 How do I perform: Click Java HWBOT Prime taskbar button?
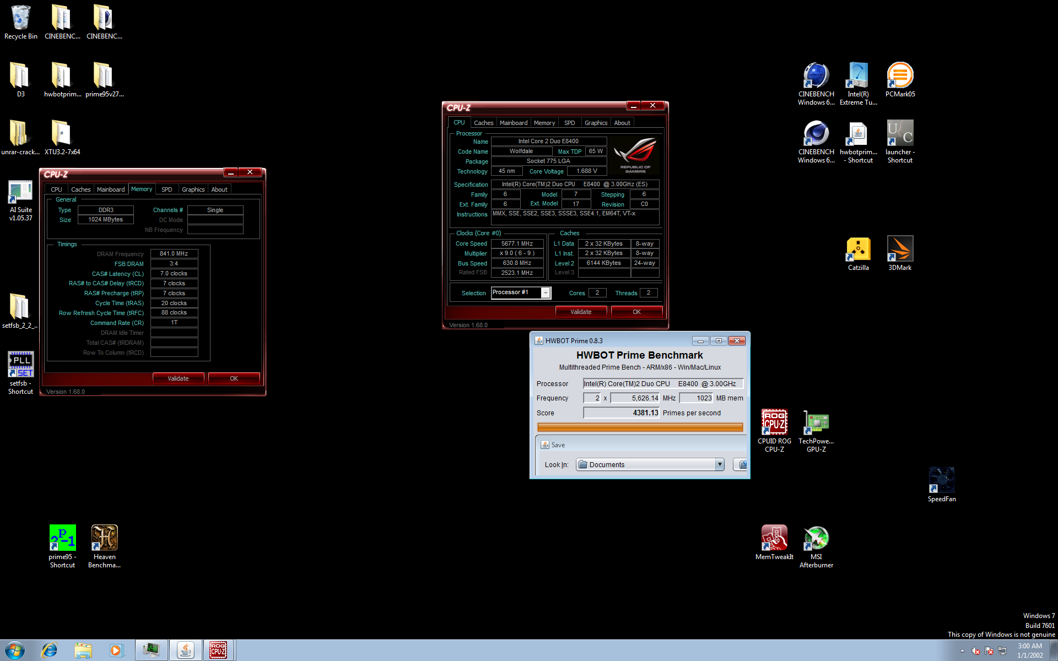coord(185,651)
